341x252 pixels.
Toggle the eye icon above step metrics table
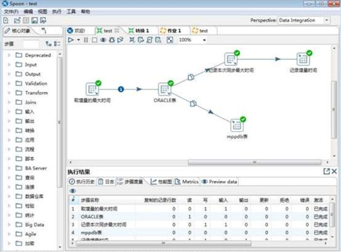pyautogui.click(x=73, y=191)
